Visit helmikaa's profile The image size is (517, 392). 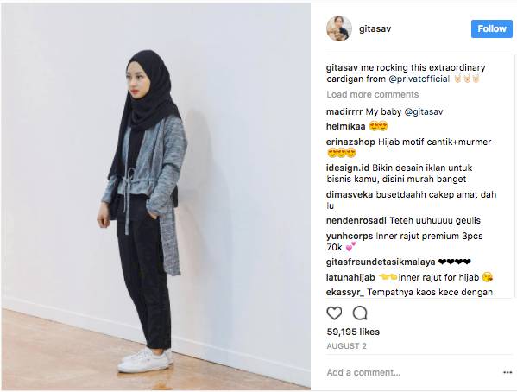click(x=345, y=126)
